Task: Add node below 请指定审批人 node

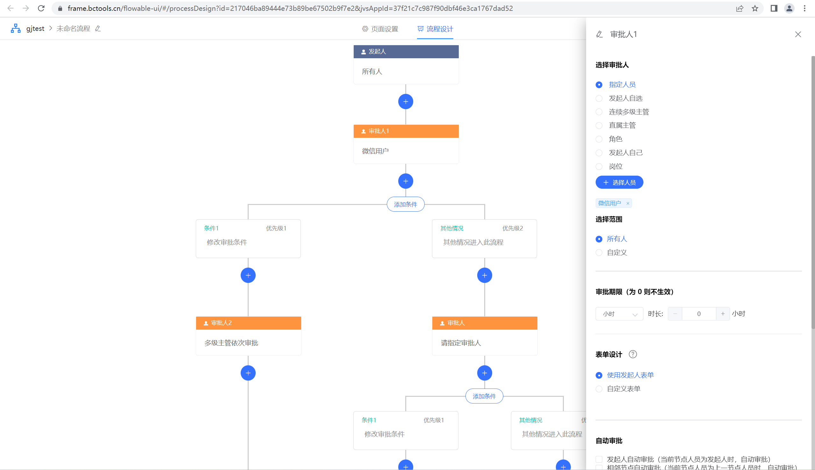Action: 484,373
